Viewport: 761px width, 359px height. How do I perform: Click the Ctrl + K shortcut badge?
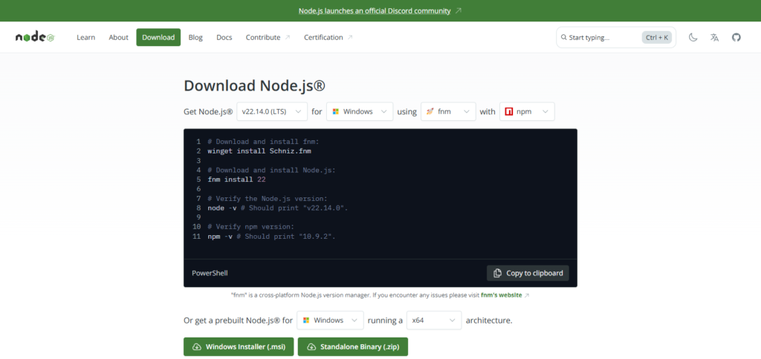click(657, 37)
